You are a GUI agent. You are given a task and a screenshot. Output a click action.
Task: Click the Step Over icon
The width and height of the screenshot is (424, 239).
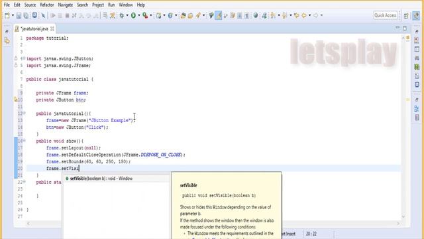[x=88, y=15]
